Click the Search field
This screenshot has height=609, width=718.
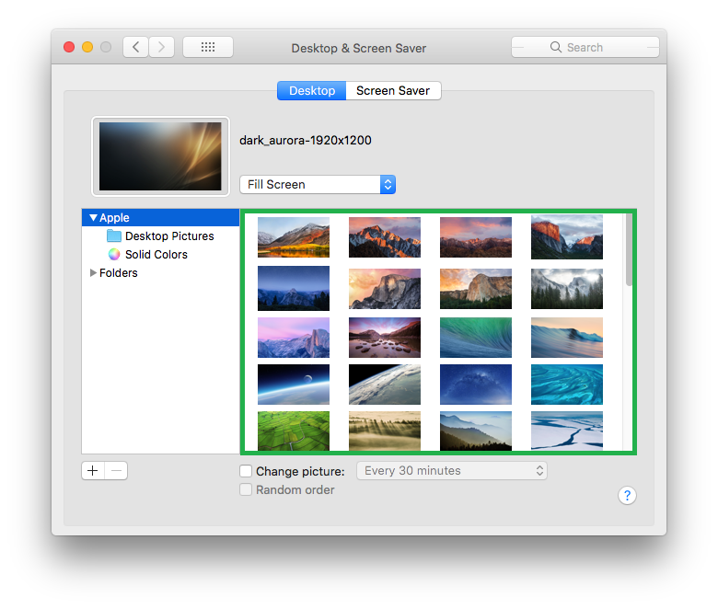[585, 47]
